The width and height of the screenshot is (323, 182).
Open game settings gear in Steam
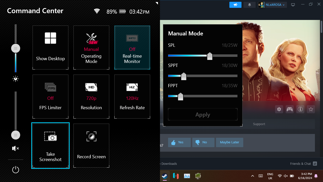click(x=279, y=109)
